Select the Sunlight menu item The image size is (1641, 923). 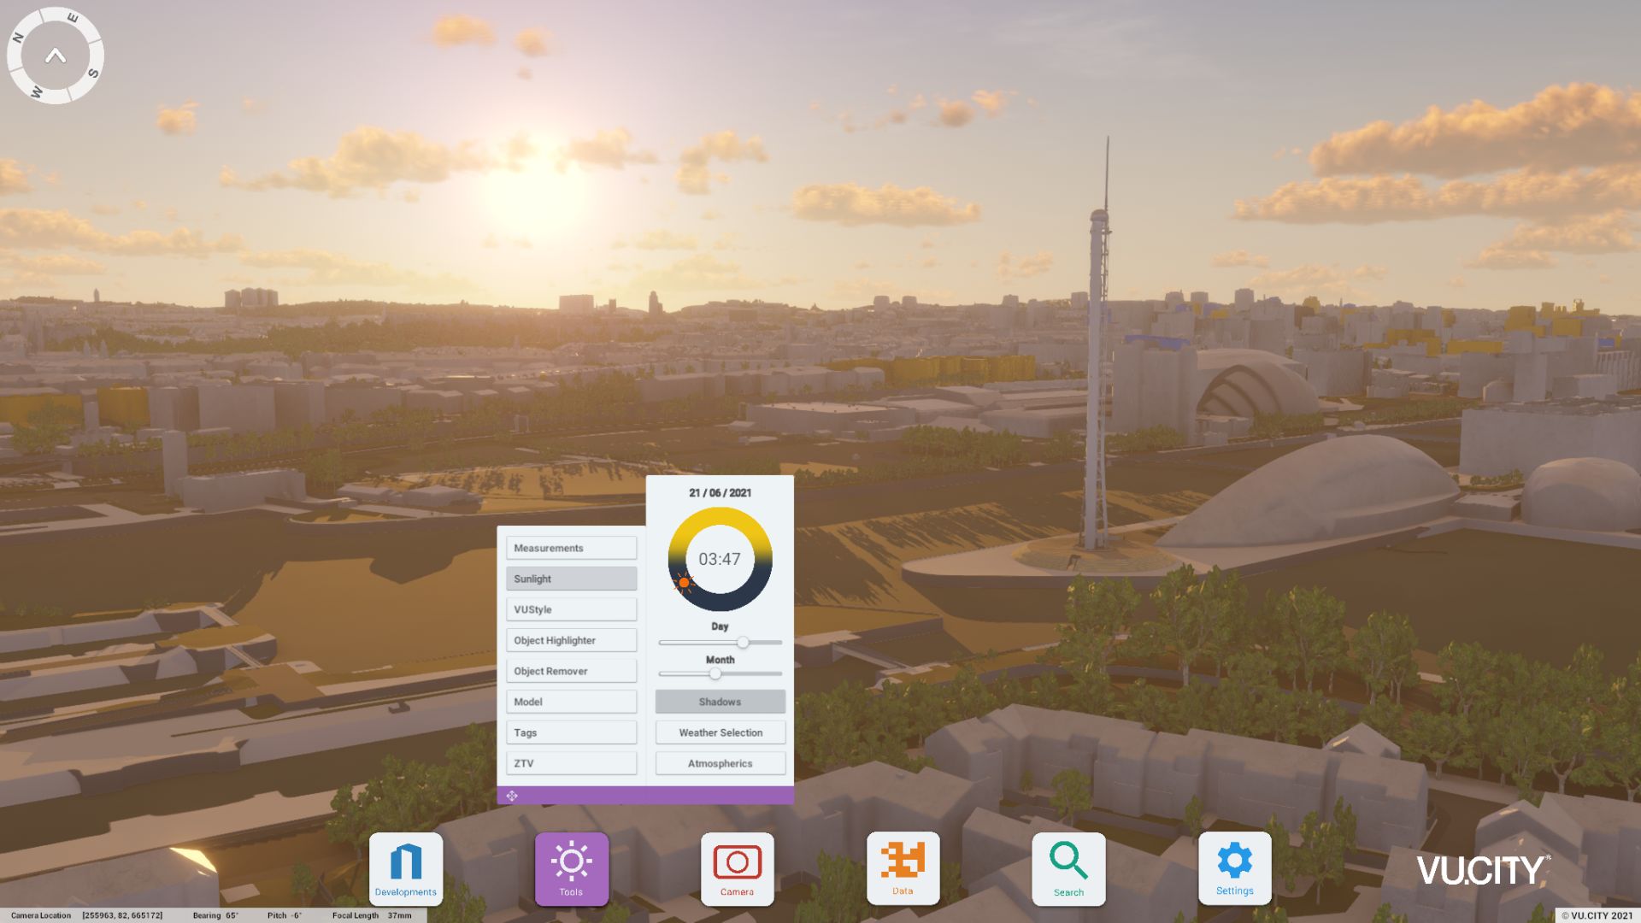click(571, 579)
